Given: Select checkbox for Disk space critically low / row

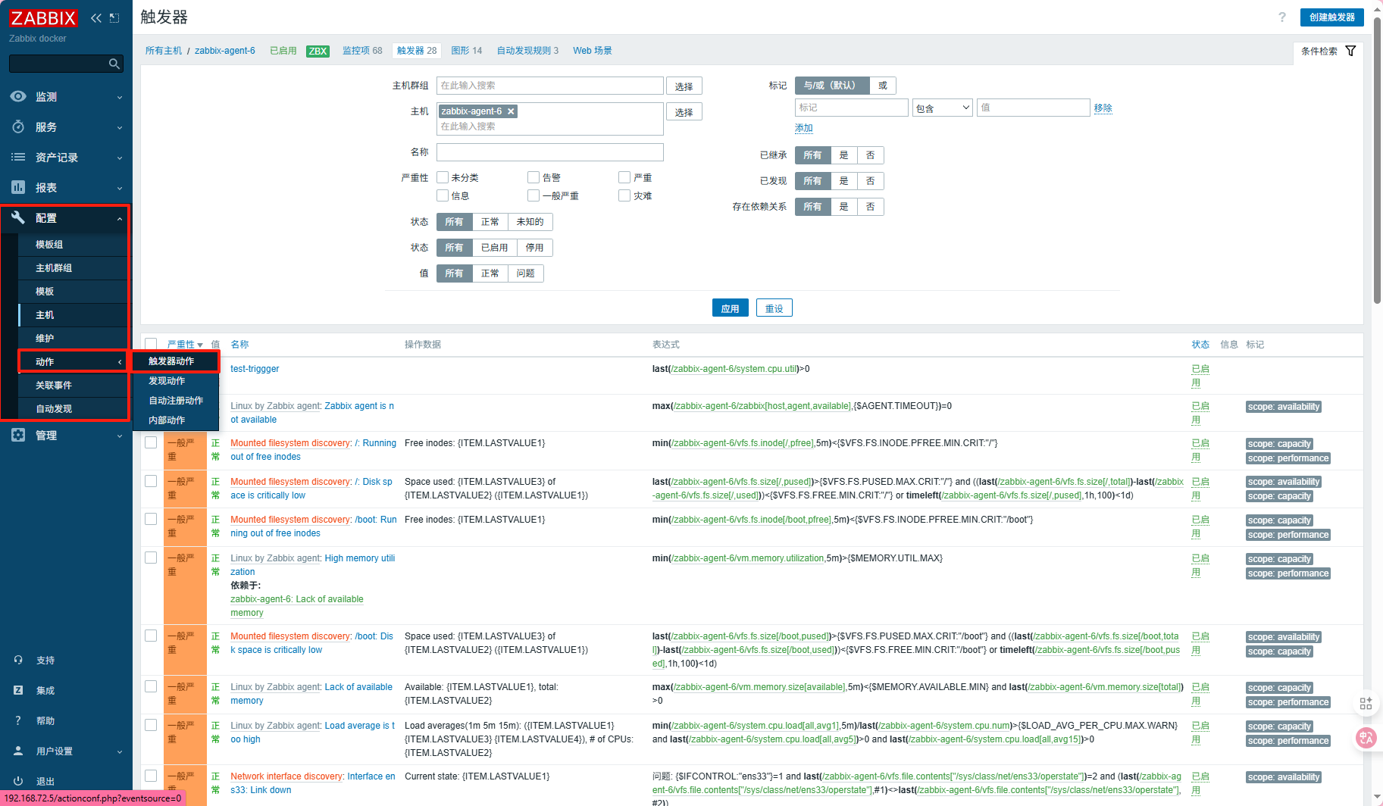Looking at the screenshot, I should click(151, 481).
